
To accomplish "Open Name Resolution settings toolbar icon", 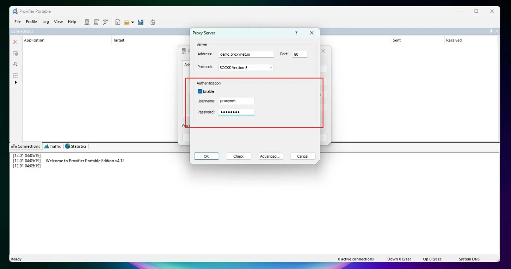I will click(x=105, y=22).
